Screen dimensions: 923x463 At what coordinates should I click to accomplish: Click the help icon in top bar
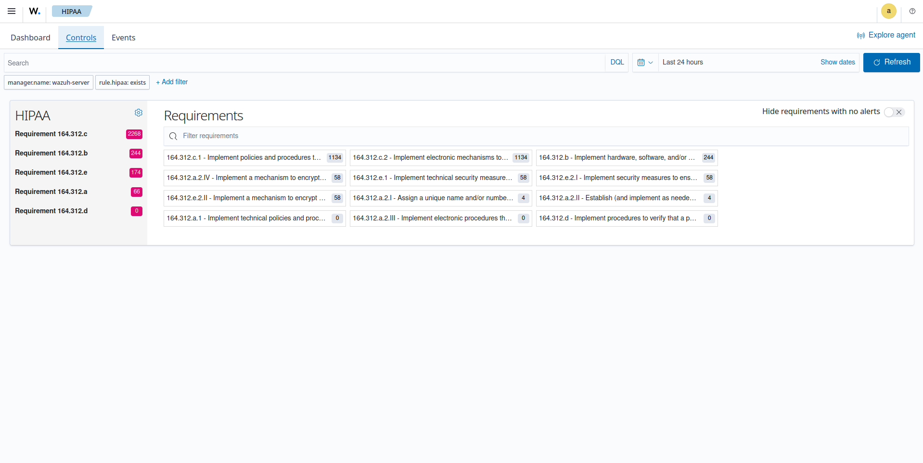(912, 11)
